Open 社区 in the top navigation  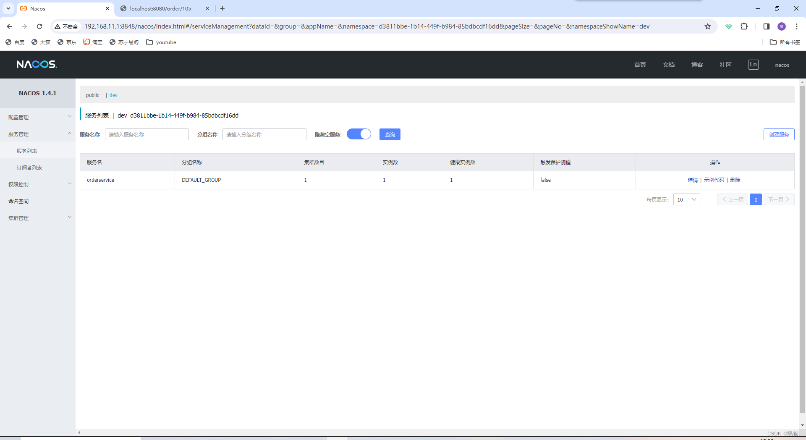(x=725, y=65)
